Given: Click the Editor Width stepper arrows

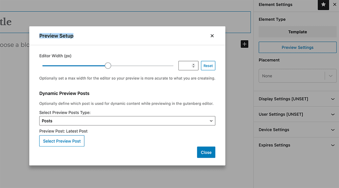Looking at the screenshot, I should [194, 66].
